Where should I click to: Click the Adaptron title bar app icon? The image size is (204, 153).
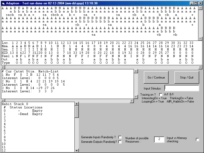[x=4, y=3]
